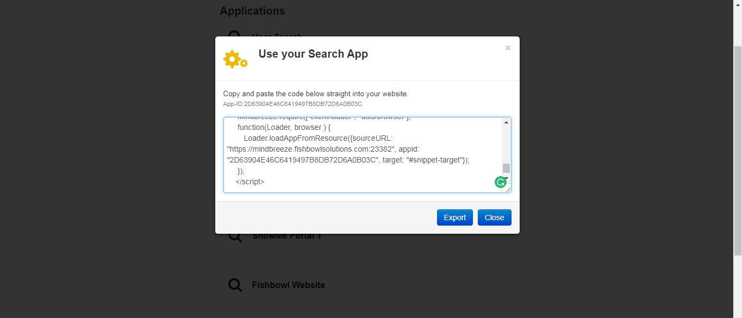The height and width of the screenshot is (318, 742).
Task: Click the Export button
Action: pyautogui.click(x=454, y=217)
